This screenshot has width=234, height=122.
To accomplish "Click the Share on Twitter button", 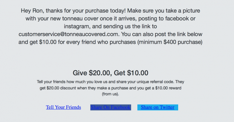I will tap(158, 107).
